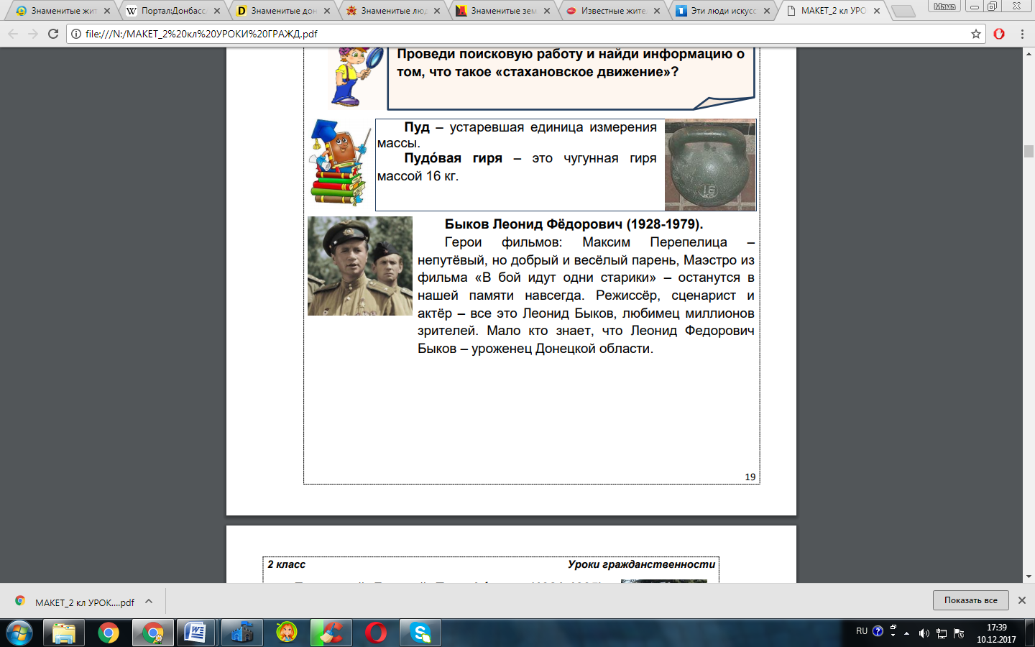Click scrollbar down arrow

coord(1029,577)
